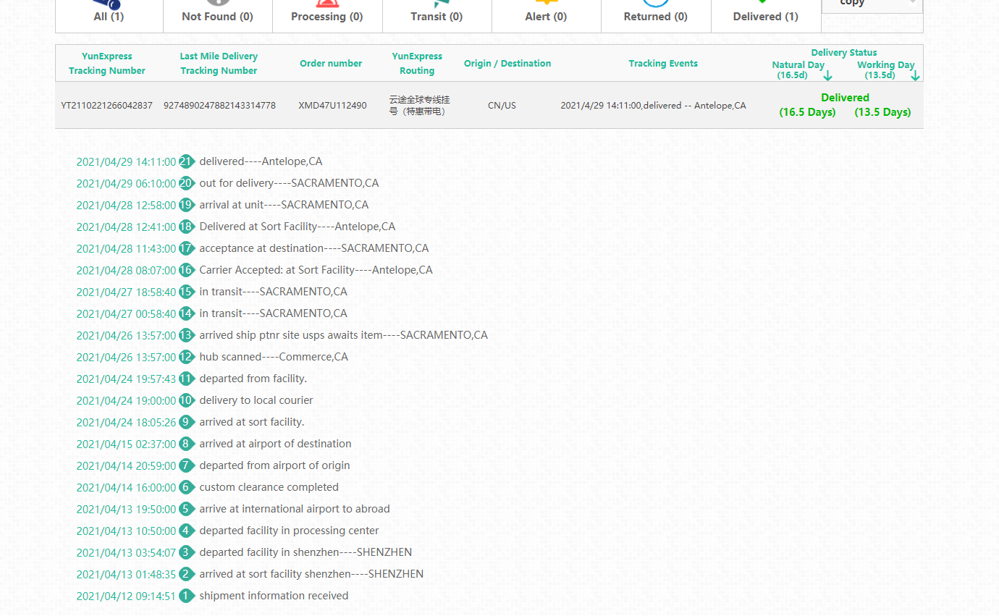The width and height of the screenshot is (999, 616).
Task: Click order number XMD47U112490
Action: (x=332, y=106)
